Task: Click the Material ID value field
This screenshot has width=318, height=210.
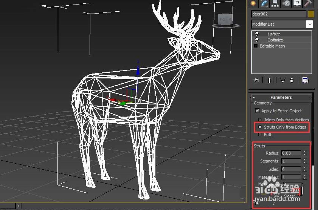Action: (x=291, y=177)
